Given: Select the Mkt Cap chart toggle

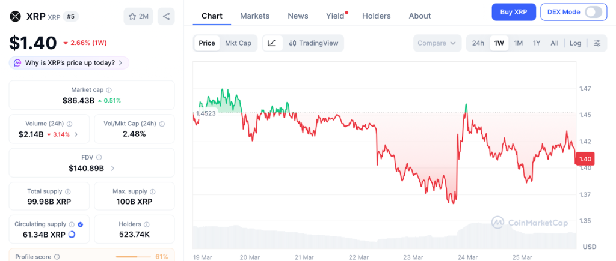Looking at the screenshot, I should pos(238,43).
